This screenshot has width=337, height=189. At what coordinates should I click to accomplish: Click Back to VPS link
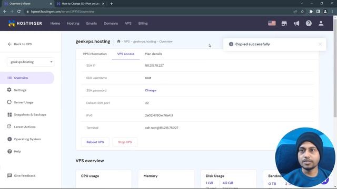(x=23, y=44)
